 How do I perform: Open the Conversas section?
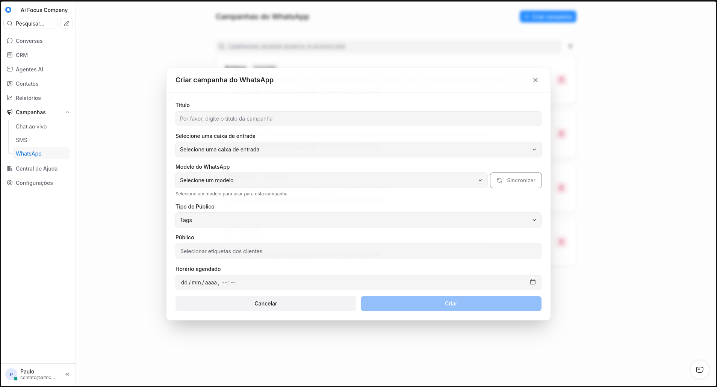pos(29,41)
